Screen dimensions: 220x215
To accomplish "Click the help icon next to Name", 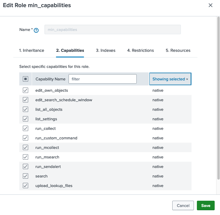I will pos(36,30).
